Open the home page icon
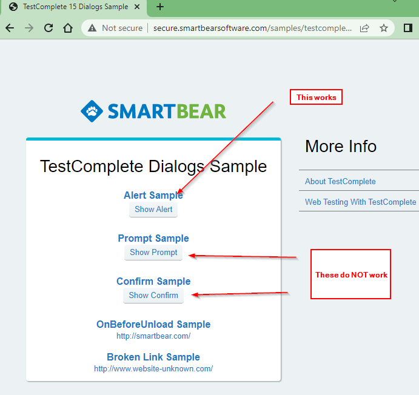 tap(68, 28)
